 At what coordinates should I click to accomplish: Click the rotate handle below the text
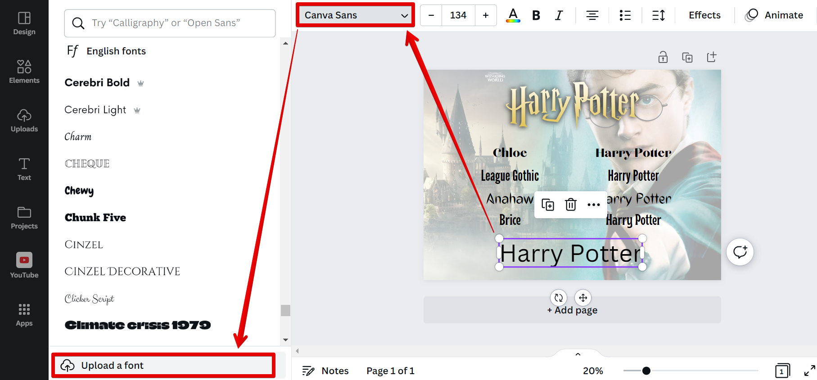click(x=559, y=298)
